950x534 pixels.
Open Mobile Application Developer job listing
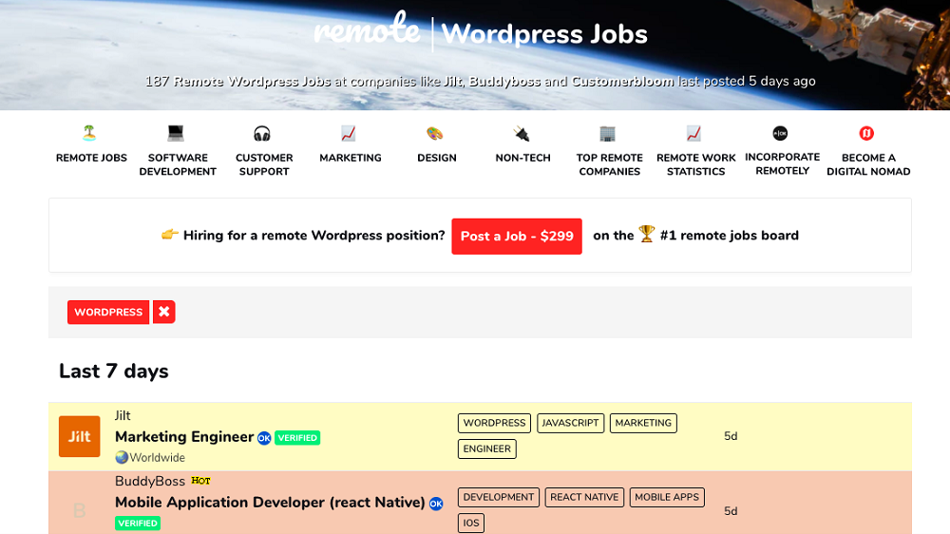270,502
